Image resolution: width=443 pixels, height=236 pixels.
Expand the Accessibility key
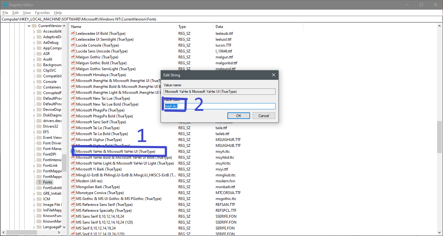click(x=34, y=31)
